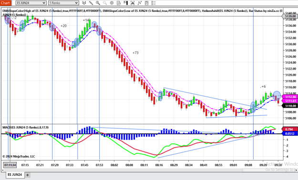
Task: Click the 09:20 time axis label
Action: (x=263, y=165)
